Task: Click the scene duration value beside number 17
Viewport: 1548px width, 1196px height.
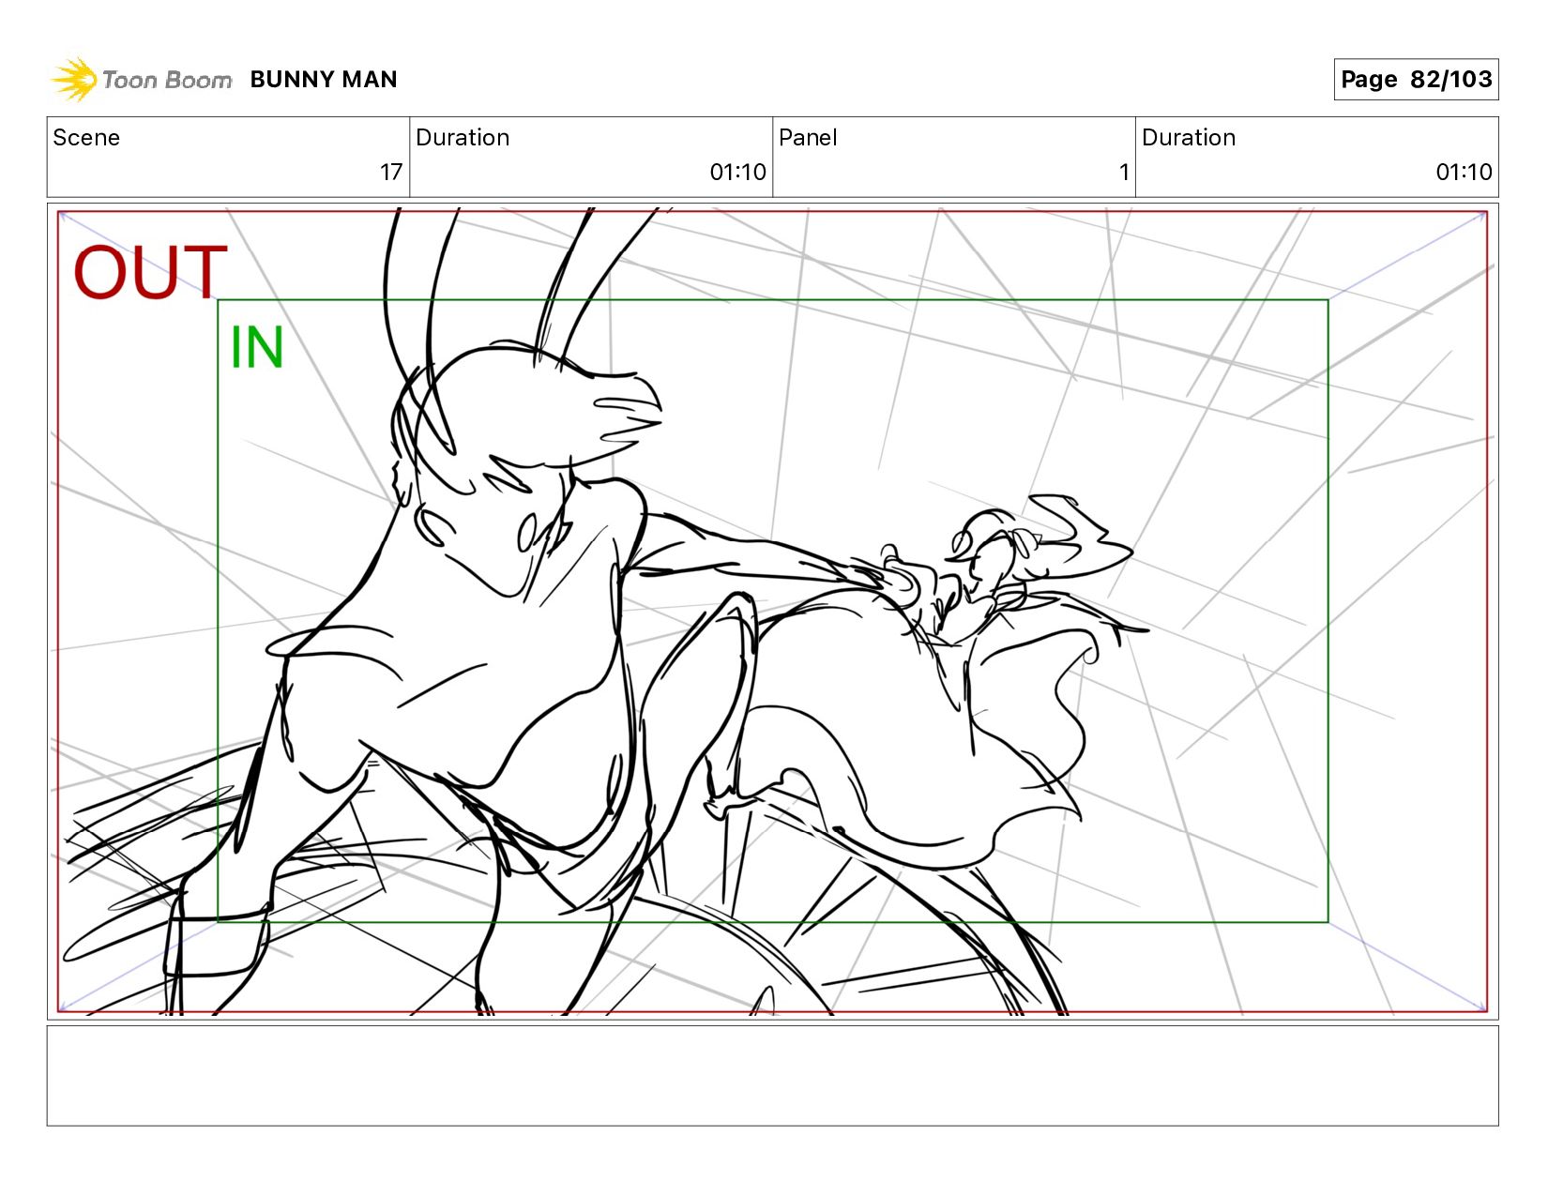Action: pos(738,173)
